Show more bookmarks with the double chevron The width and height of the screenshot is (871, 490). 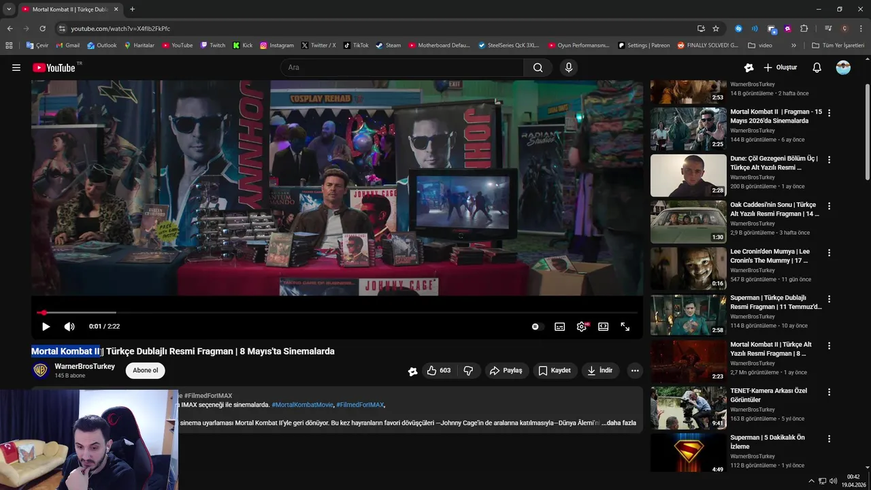click(793, 46)
